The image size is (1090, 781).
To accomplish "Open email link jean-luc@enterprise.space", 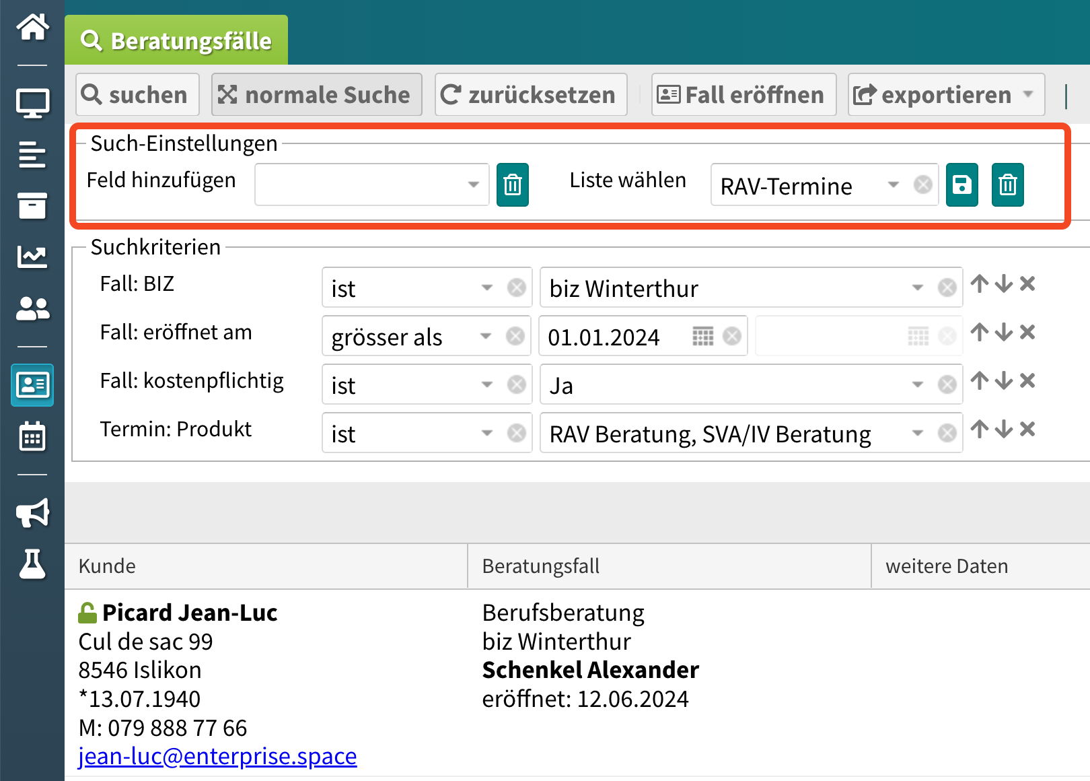I will click(x=217, y=756).
